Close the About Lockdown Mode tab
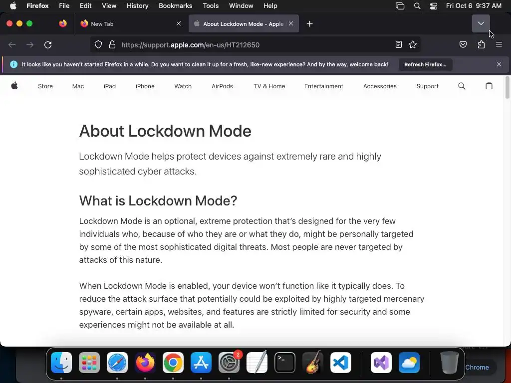Image resolution: width=511 pixels, height=383 pixels. click(x=291, y=23)
